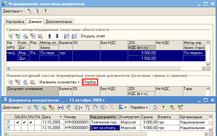Click the move row up blue arrow
Image resolution: width=217 pixels, height=136 pixels.
click(x=50, y=36)
